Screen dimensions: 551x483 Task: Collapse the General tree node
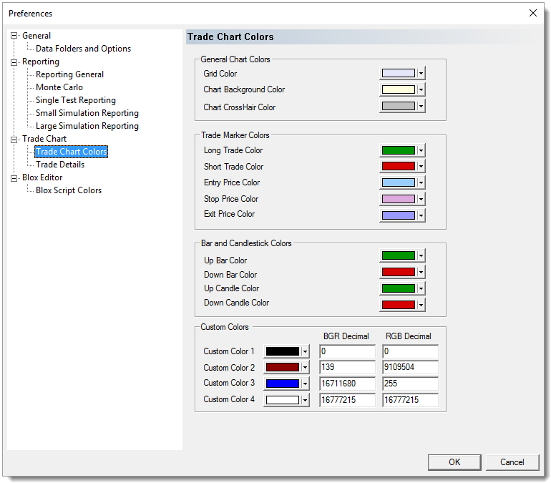(14, 36)
